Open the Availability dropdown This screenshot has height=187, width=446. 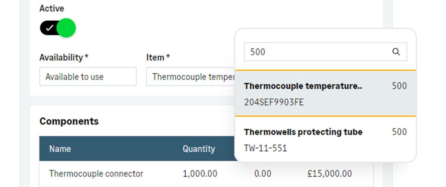tap(88, 77)
